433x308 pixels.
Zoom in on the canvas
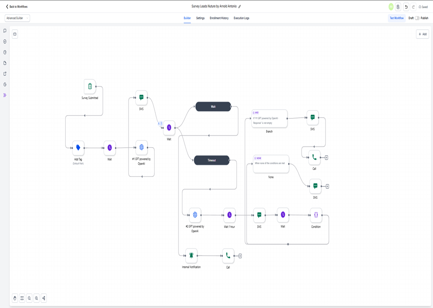click(x=36, y=298)
